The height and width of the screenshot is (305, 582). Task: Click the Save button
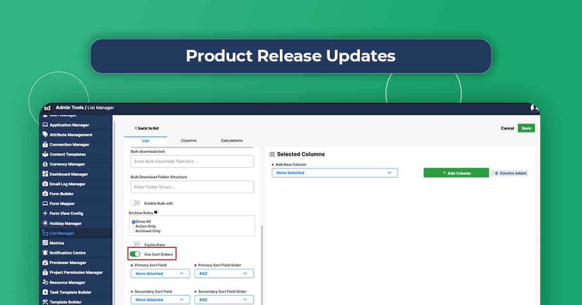(x=526, y=128)
